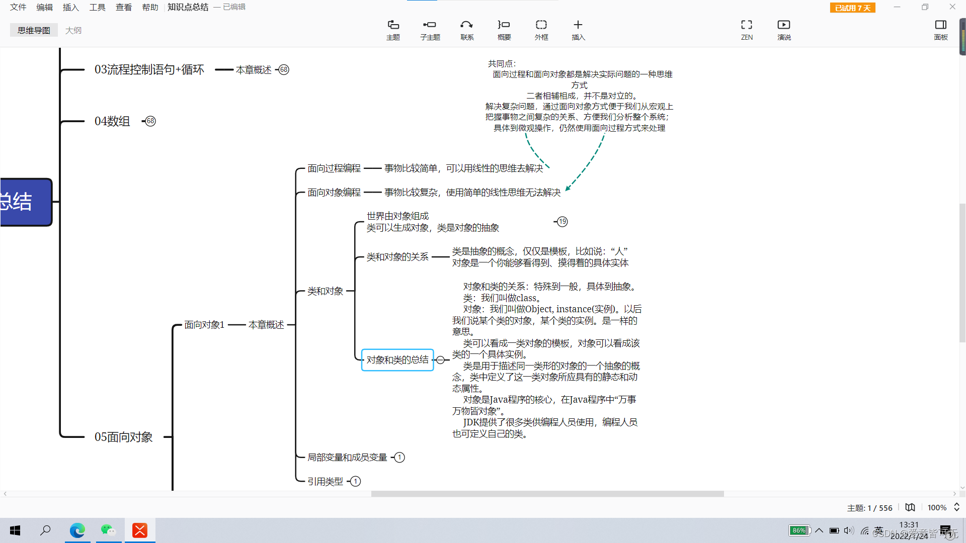Select 类和对象的关系 topic
Screen dimensions: 966x543
point(397,257)
